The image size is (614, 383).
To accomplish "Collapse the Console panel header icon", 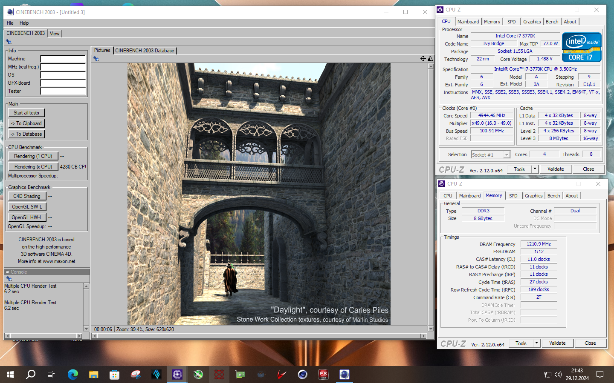I will [x=7, y=272].
